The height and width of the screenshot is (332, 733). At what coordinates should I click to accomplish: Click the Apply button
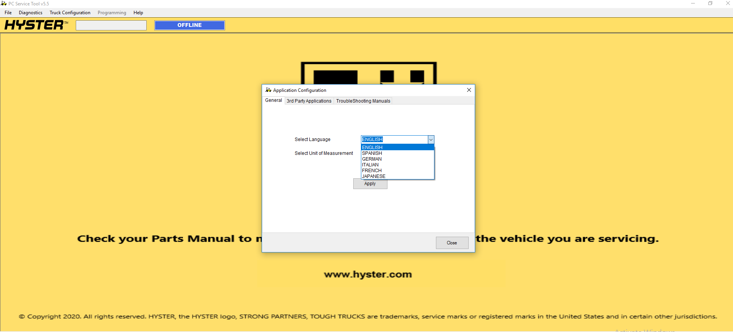click(x=370, y=184)
